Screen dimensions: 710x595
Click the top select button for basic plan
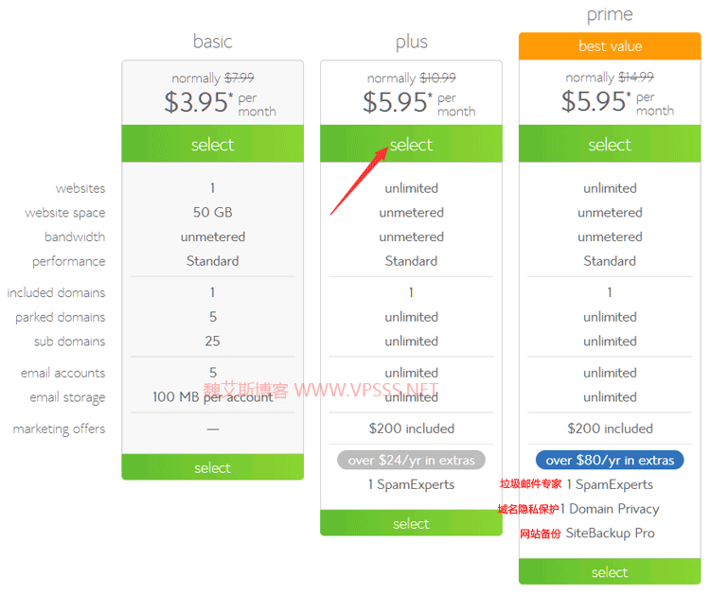pos(212,144)
